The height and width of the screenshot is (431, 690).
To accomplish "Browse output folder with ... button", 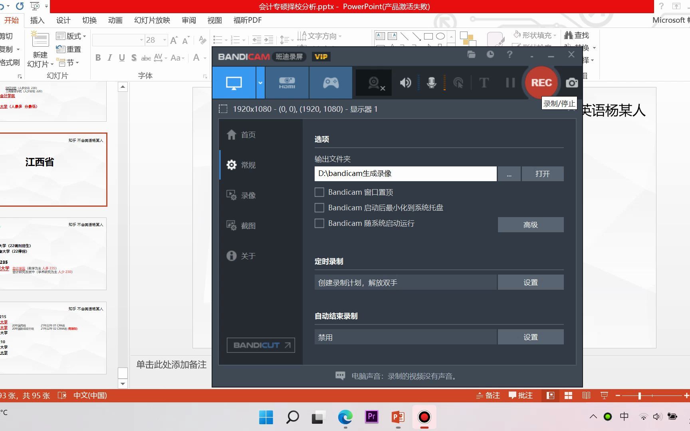I will pos(509,174).
